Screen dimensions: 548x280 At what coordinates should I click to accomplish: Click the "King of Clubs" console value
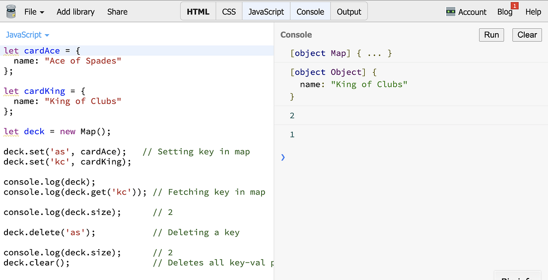369,84
